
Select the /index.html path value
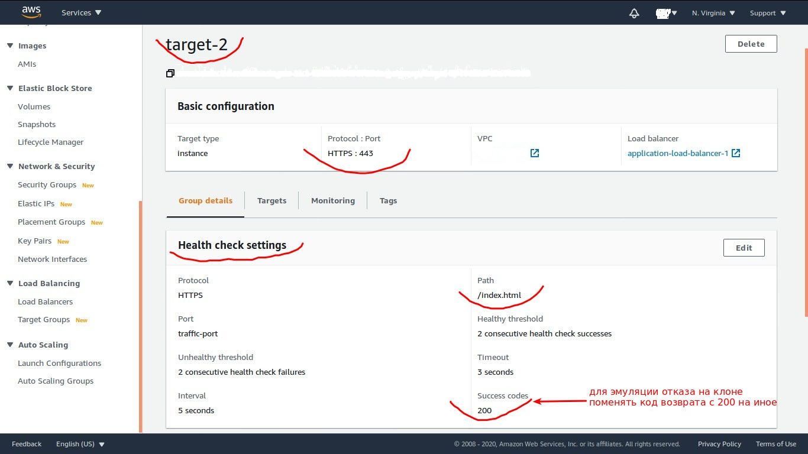point(499,295)
